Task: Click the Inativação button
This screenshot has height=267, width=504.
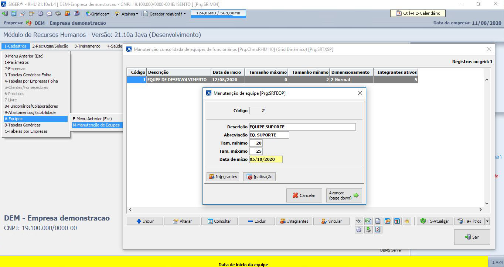Action: pos(259,177)
